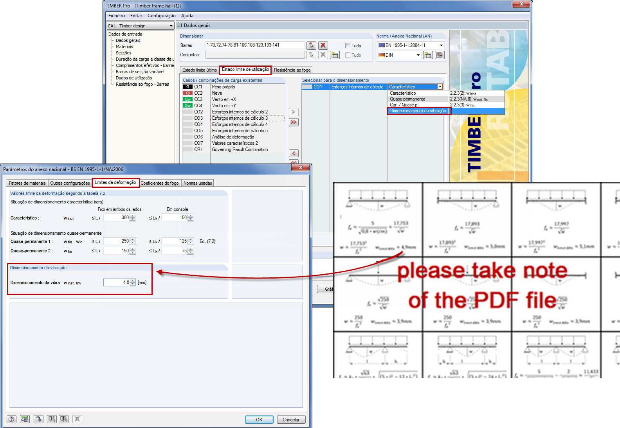Switch to the Resistência ao fogo tab

[x=292, y=70]
